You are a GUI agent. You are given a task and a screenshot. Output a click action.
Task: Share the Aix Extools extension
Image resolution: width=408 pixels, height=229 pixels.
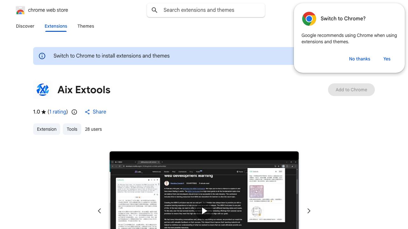(x=95, y=112)
